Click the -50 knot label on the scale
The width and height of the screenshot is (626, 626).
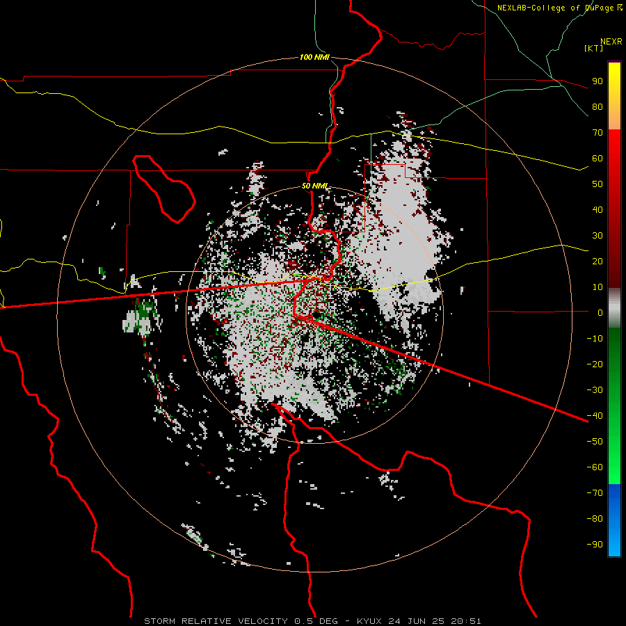click(x=595, y=442)
